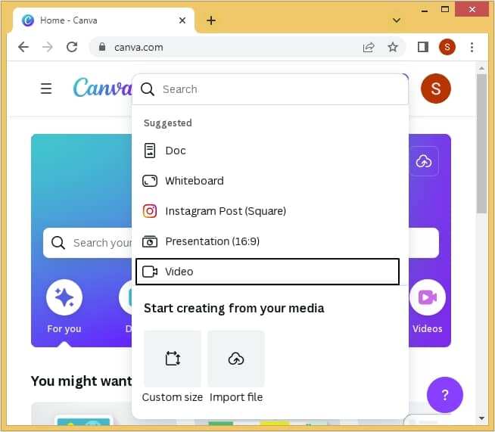
Task: Bookmark this page with the star icon
Action: click(393, 48)
